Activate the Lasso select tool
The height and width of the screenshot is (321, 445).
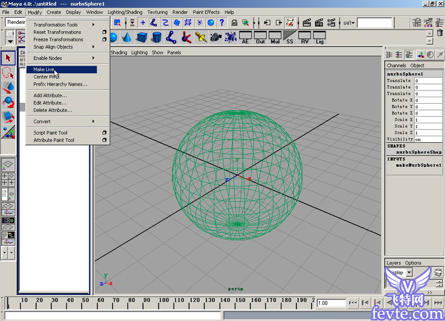[x=8, y=72]
